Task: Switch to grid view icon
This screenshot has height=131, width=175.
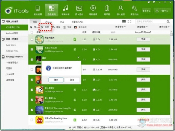Action: (x=130, y=21)
